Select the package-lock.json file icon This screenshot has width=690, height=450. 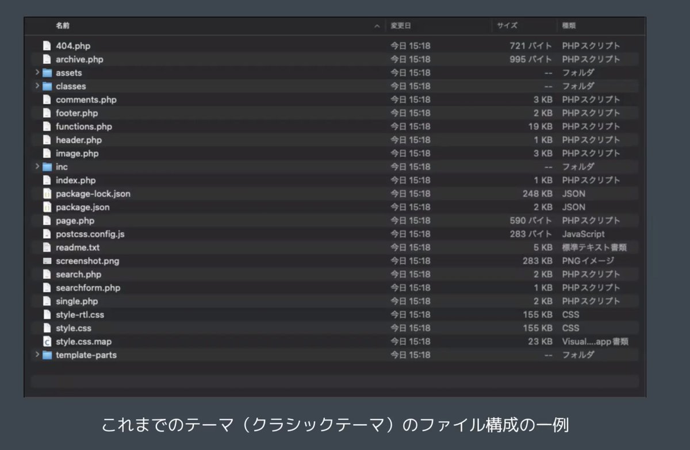[x=47, y=194]
